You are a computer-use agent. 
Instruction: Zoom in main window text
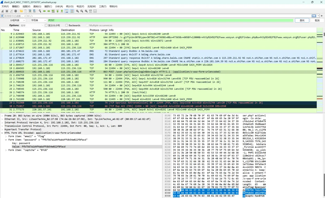point(78,11)
